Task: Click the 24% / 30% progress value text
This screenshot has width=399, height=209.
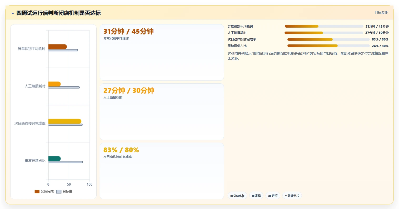Action: [x=380, y=46]
